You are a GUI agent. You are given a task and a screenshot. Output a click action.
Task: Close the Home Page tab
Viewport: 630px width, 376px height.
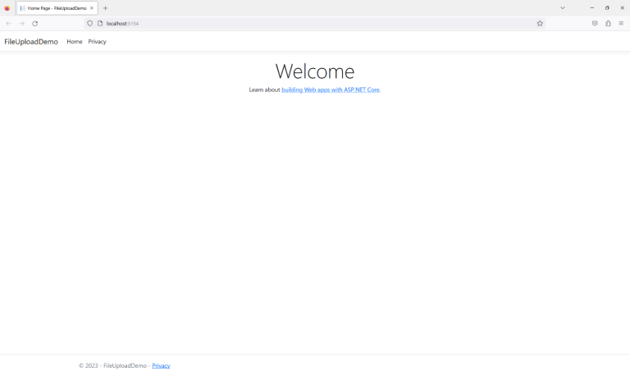[92, 8]
